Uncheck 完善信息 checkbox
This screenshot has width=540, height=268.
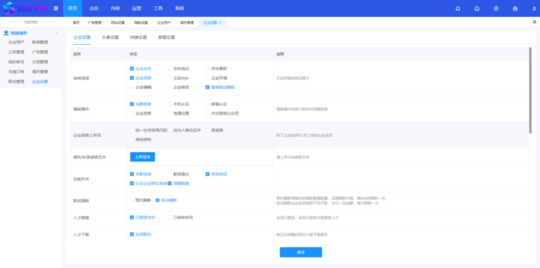click(132, 104)
